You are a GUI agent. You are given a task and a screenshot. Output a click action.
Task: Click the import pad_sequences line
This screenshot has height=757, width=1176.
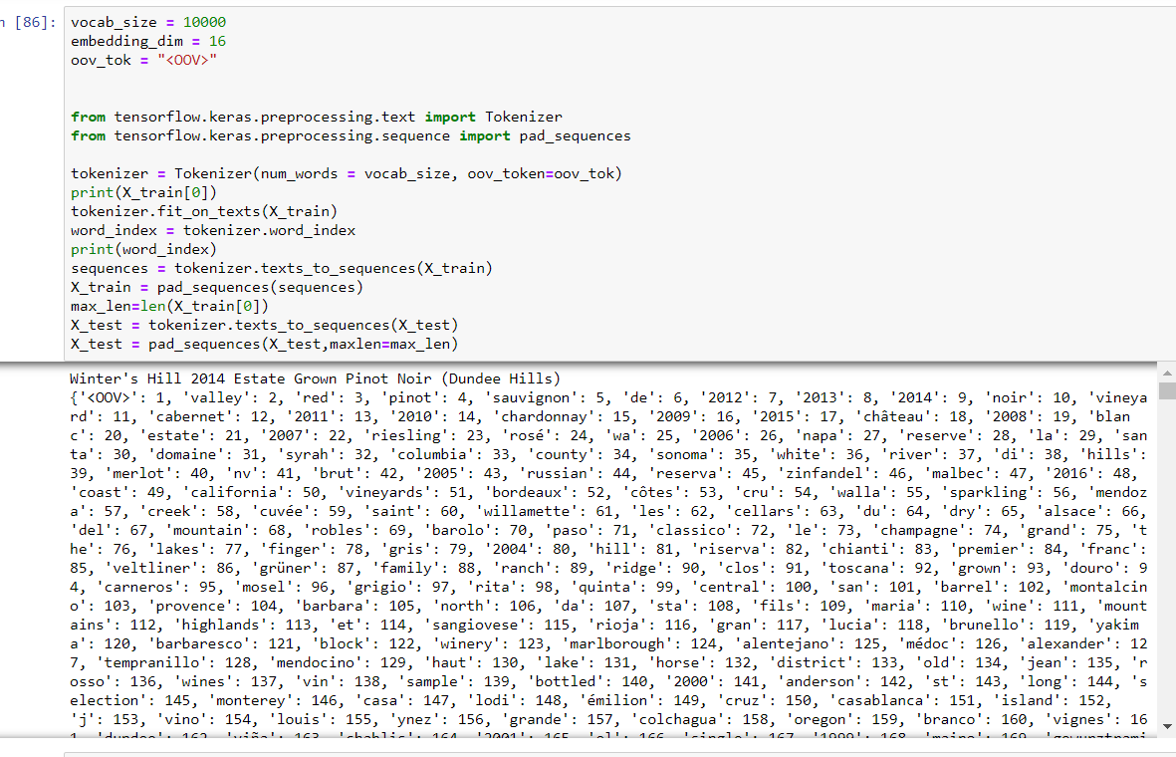click(x=351, y=135)
